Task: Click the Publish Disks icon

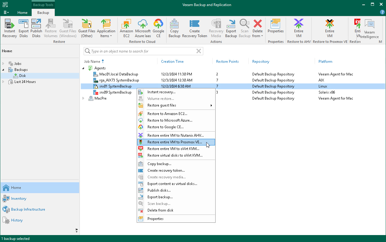Action: pyautogui.click(x=36, y=28)
